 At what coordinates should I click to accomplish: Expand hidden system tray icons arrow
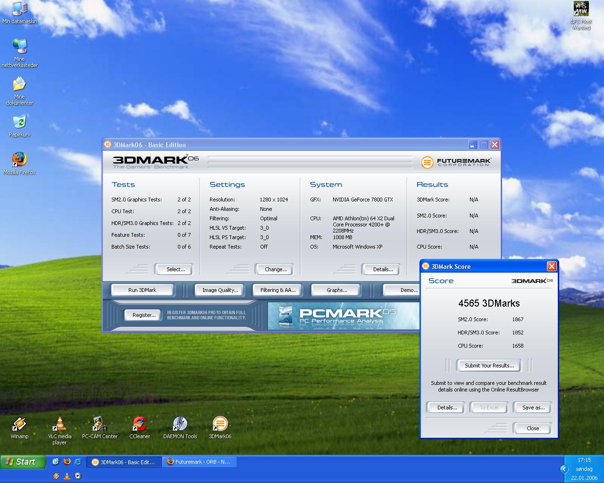tap(564, 469)
